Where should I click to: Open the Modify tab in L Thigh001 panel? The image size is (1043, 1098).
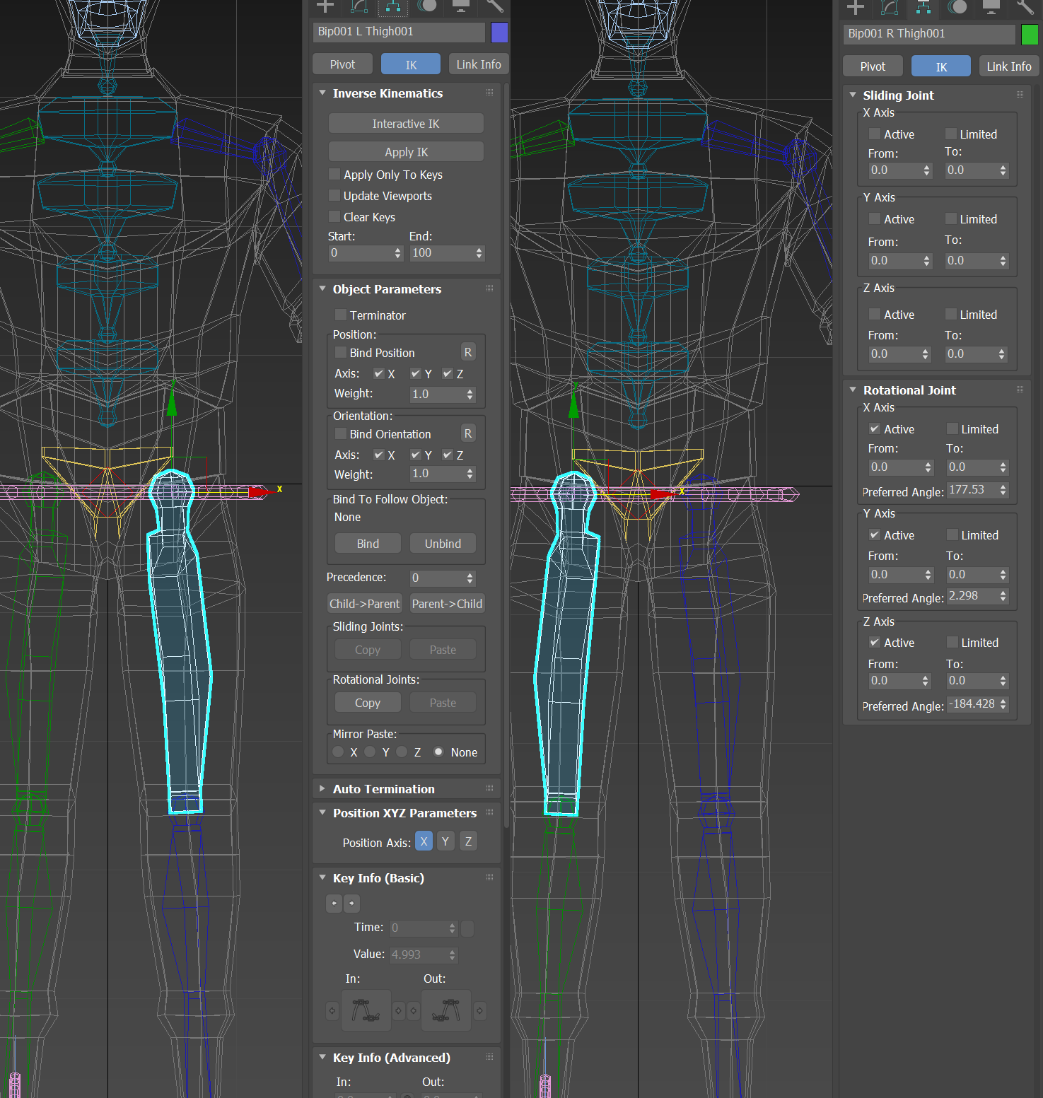pos(359,6)
